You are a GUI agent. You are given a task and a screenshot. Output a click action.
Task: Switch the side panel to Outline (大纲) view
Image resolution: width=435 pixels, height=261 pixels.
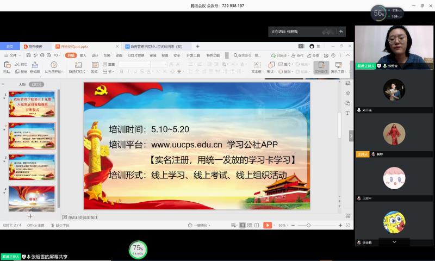[x=22, y=84]
